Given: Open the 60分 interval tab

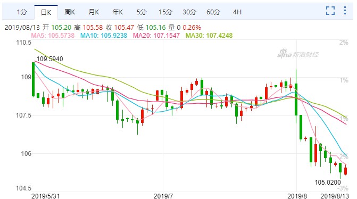Looking at the screenshot, I should 213,12.
